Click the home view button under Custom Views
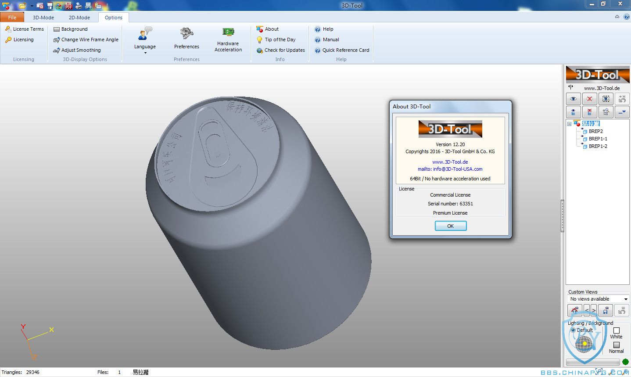The image size is (631, 377). (x=574, y=310)
